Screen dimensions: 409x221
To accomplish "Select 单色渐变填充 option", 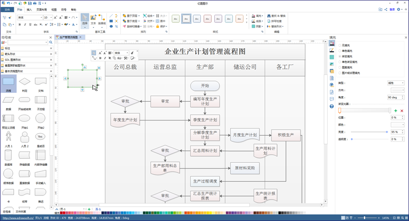I will pyautogui.click(x=348, y=62).
